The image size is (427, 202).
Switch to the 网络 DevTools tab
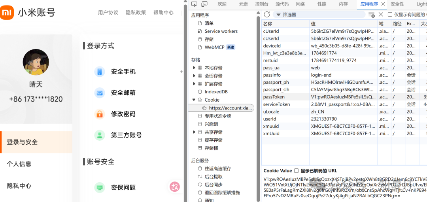(x=300, y=4)
